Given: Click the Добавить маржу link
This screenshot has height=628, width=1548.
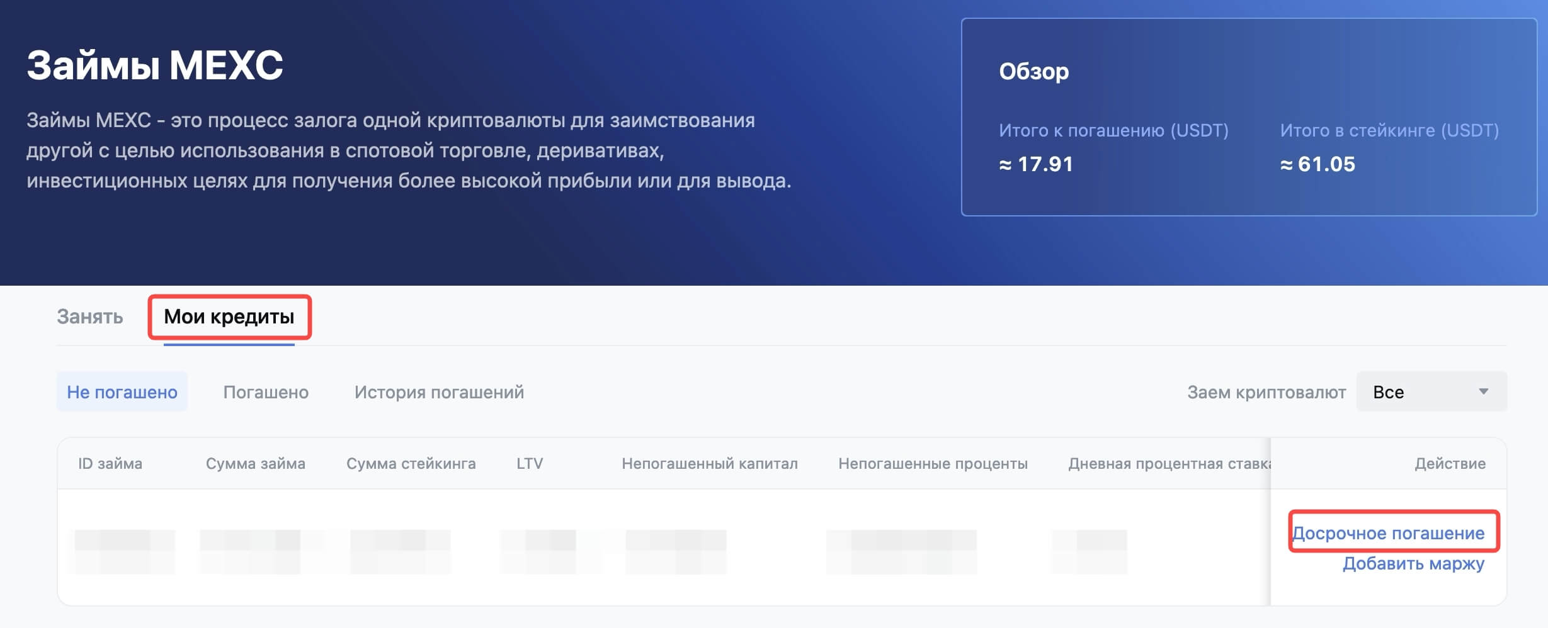Looking at the screenshot, I should tap(1413, 563).
